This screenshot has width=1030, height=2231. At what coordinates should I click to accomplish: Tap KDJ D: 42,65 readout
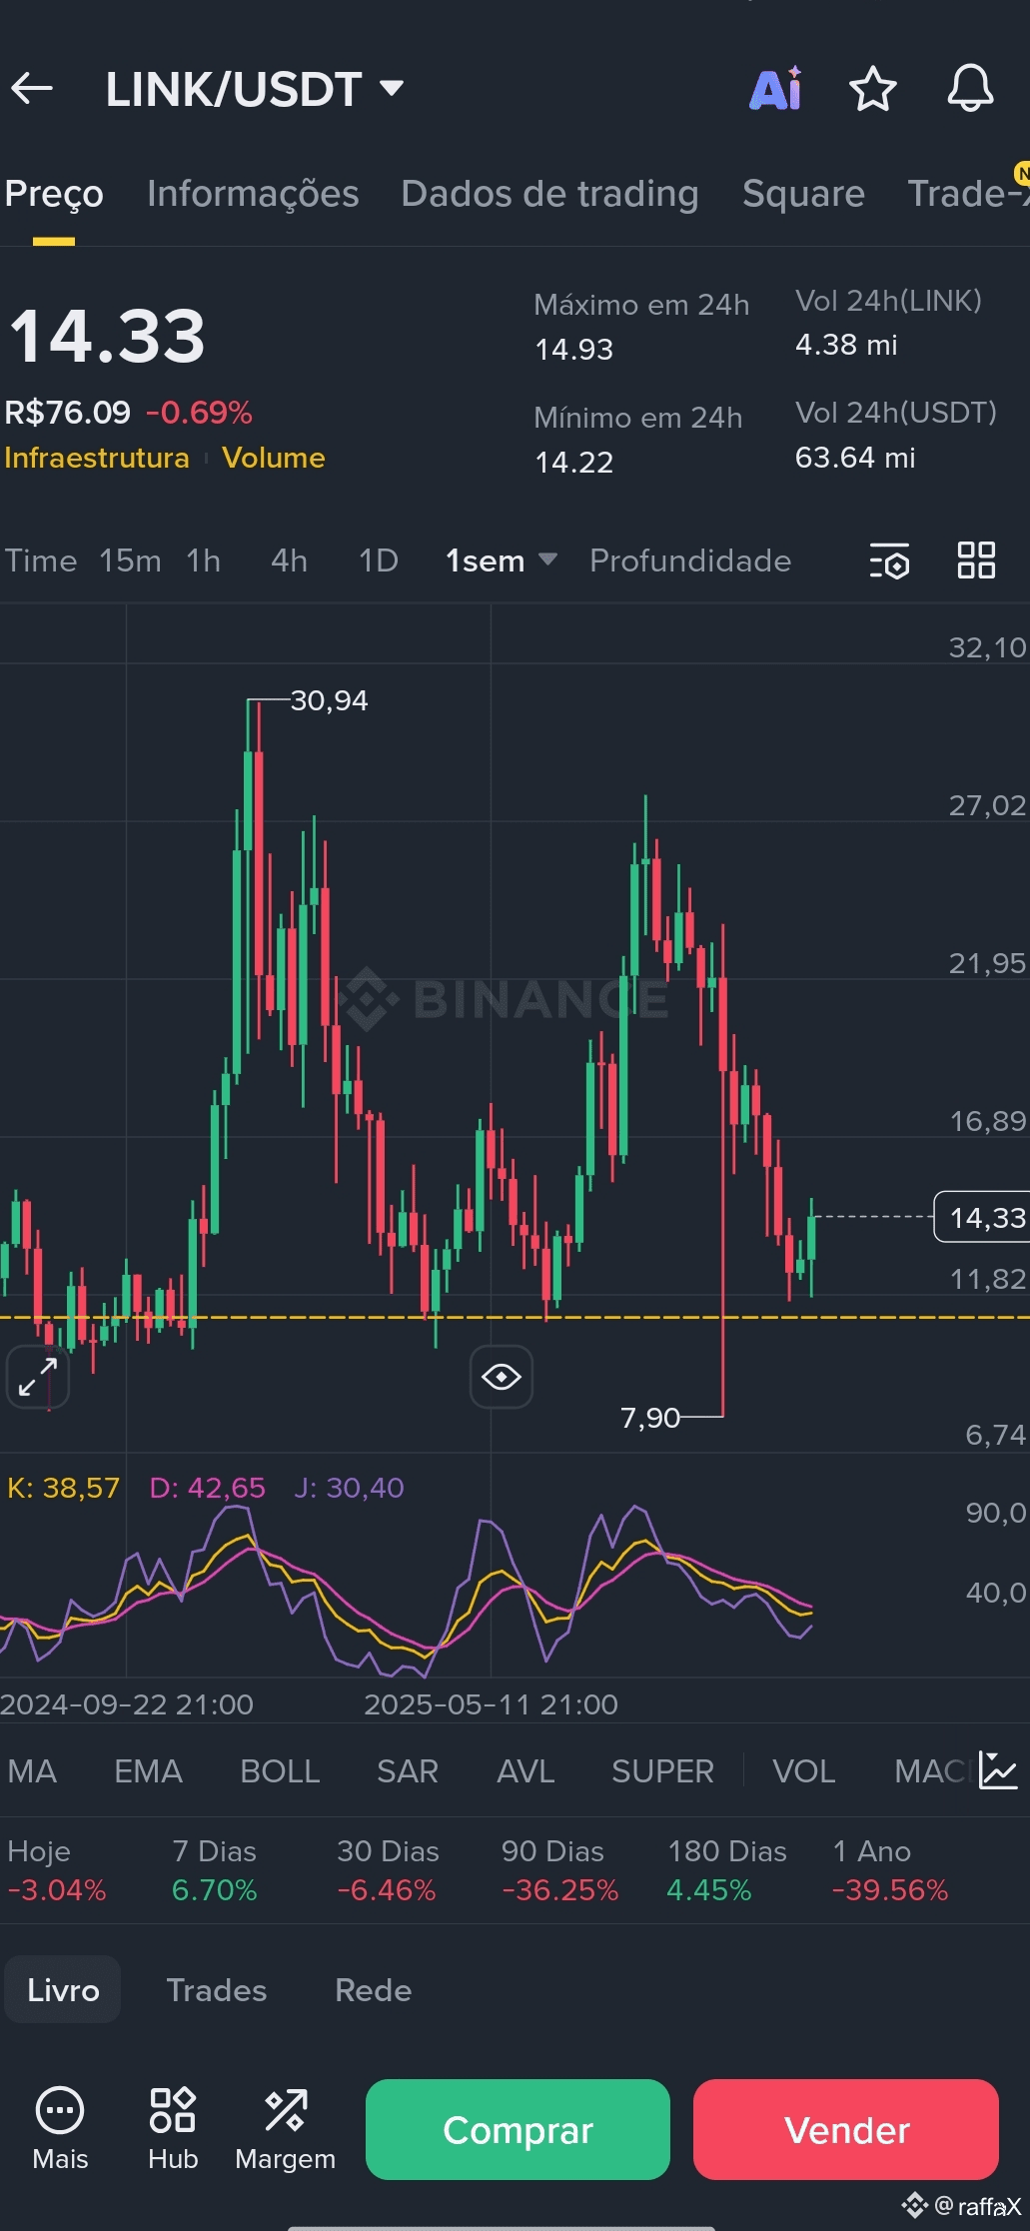click(x=208, y=1488)
